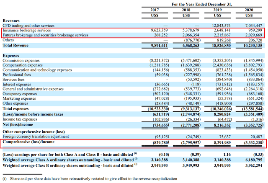Select the 'Income tax expenses' row label
268x183 pixels.
pyautogui.click(x=20, y=119)
